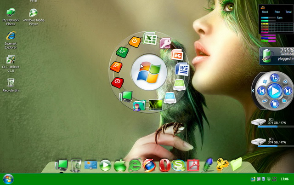Open the computer monitor icon in bottom dock

tap(62, 166)
